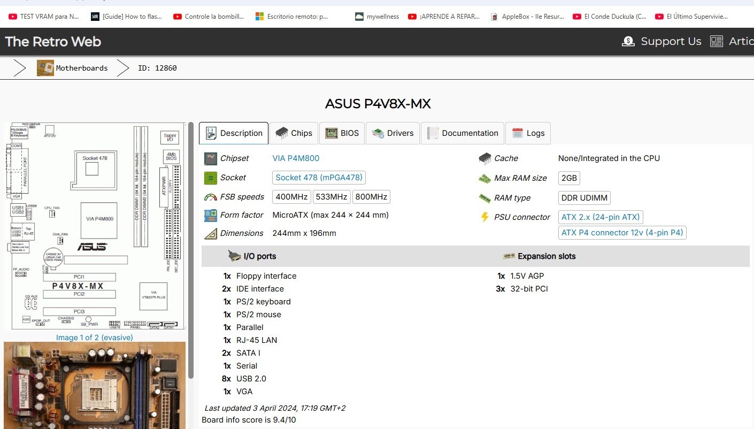Click the green Socket row icon
The image size is (754, 429).
(211, 178)
